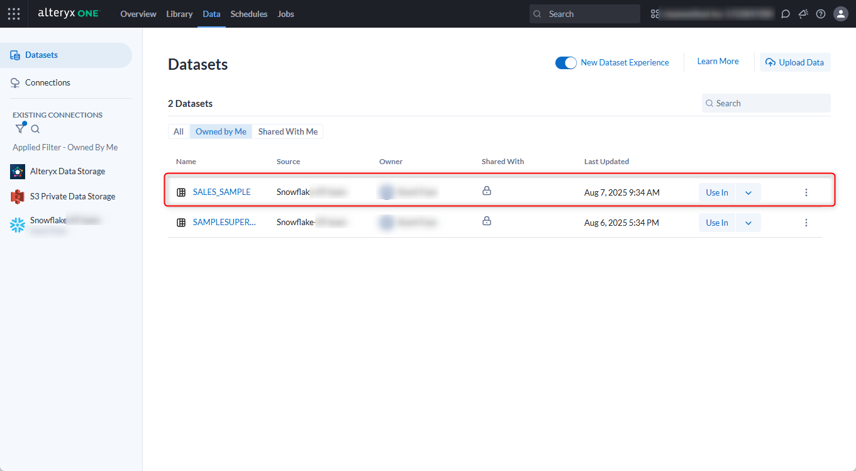
Task: Click the workspace switcher icon
Action: coord(655,14)
